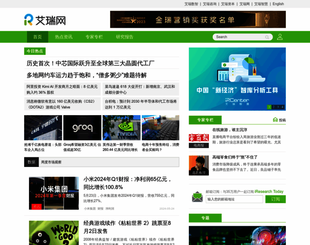Click the email subscription envelope icon

click(x=197, y=197)
